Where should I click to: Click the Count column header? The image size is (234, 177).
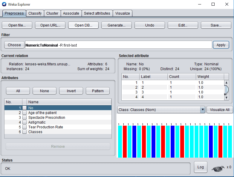tap(182, 77)
